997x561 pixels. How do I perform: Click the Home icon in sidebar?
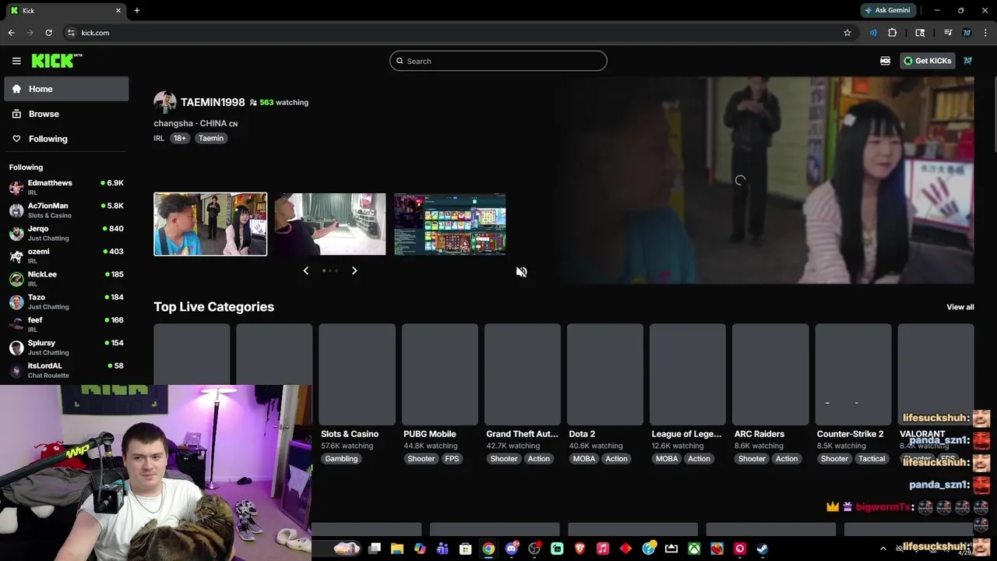pos(16,89)
